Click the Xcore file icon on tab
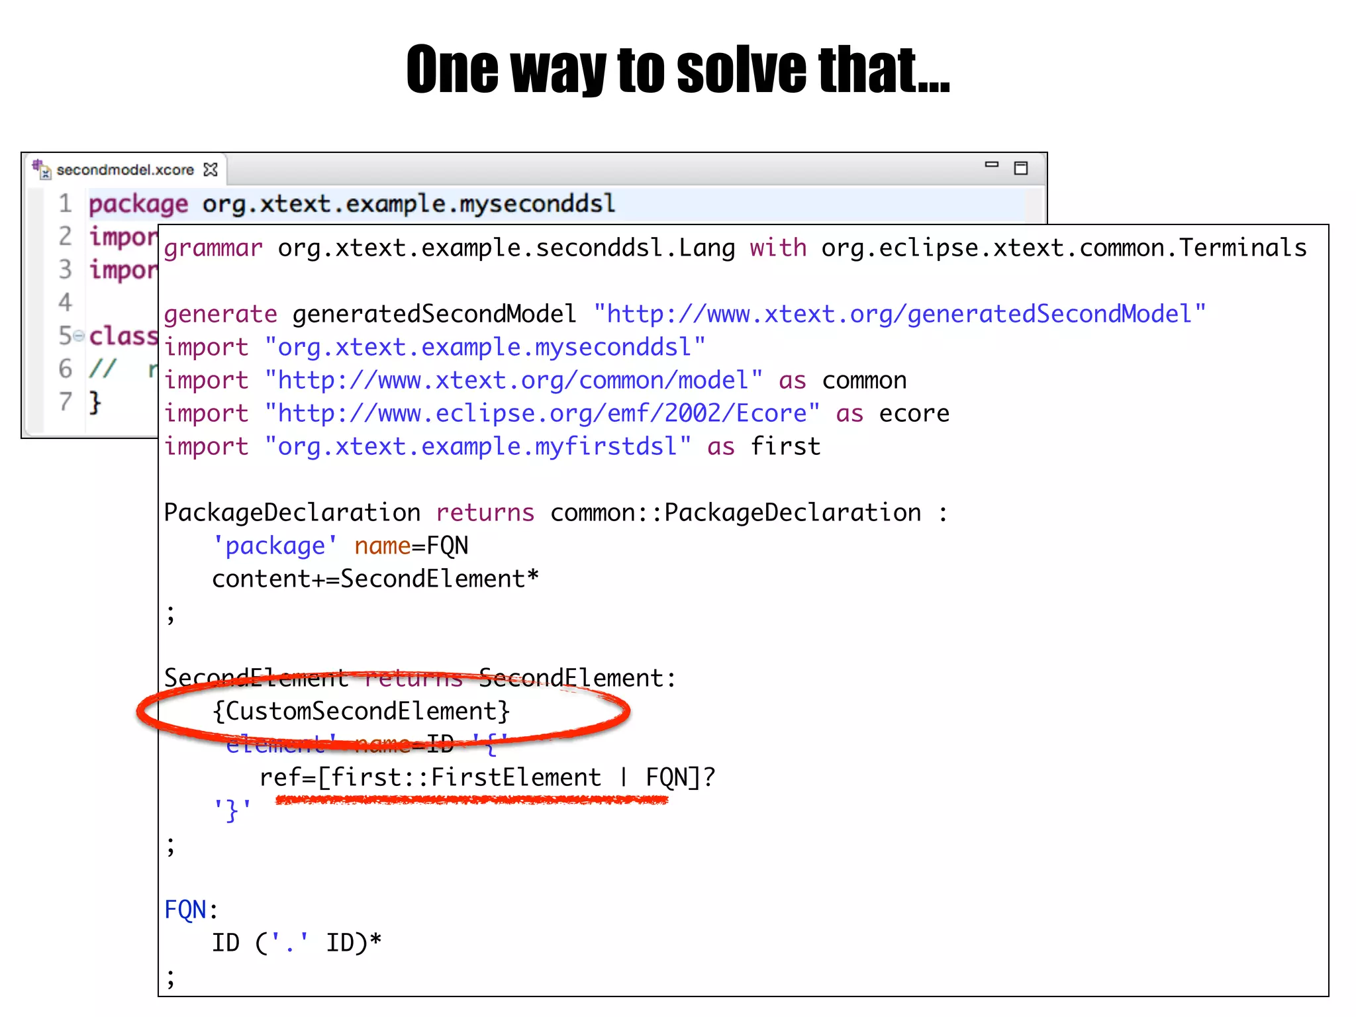The width and height of the screenshot is (1356, 1017). click(42, 169)
